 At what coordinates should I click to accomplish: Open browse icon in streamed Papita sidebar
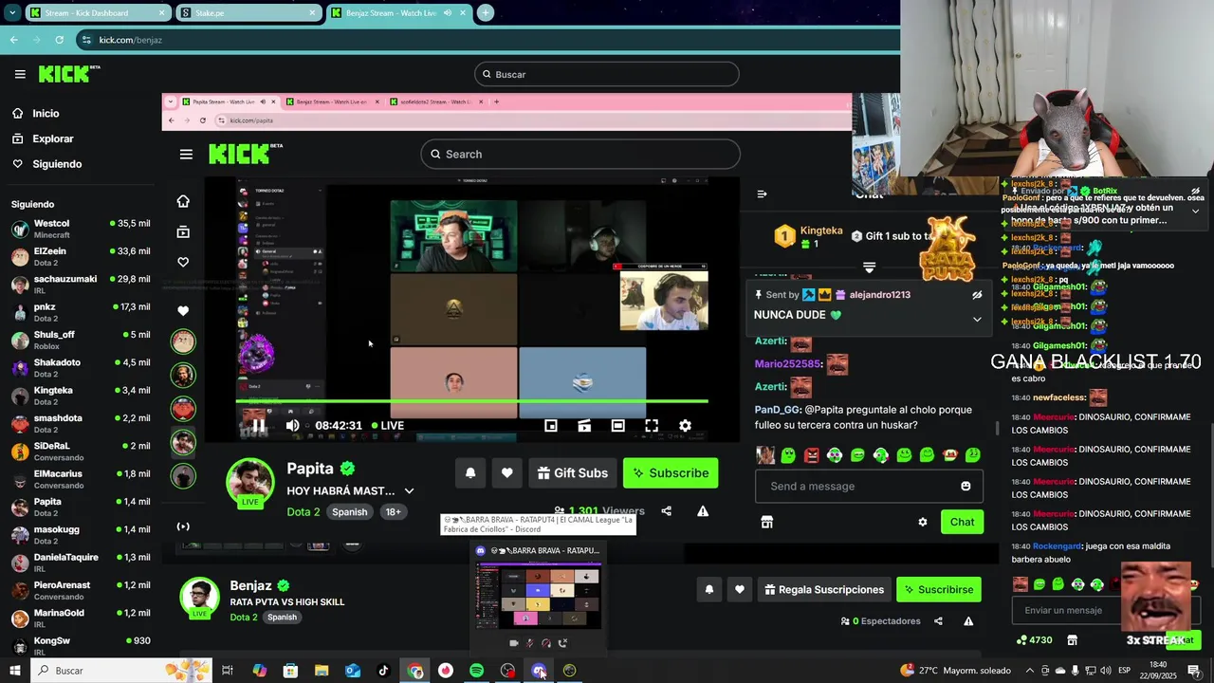click(x=183, y=231)
